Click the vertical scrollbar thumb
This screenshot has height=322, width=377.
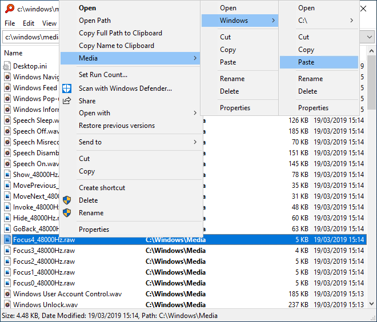tap(371, 82)
